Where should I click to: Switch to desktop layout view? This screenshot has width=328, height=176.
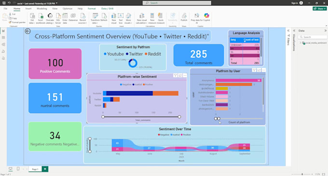point(10,169)
